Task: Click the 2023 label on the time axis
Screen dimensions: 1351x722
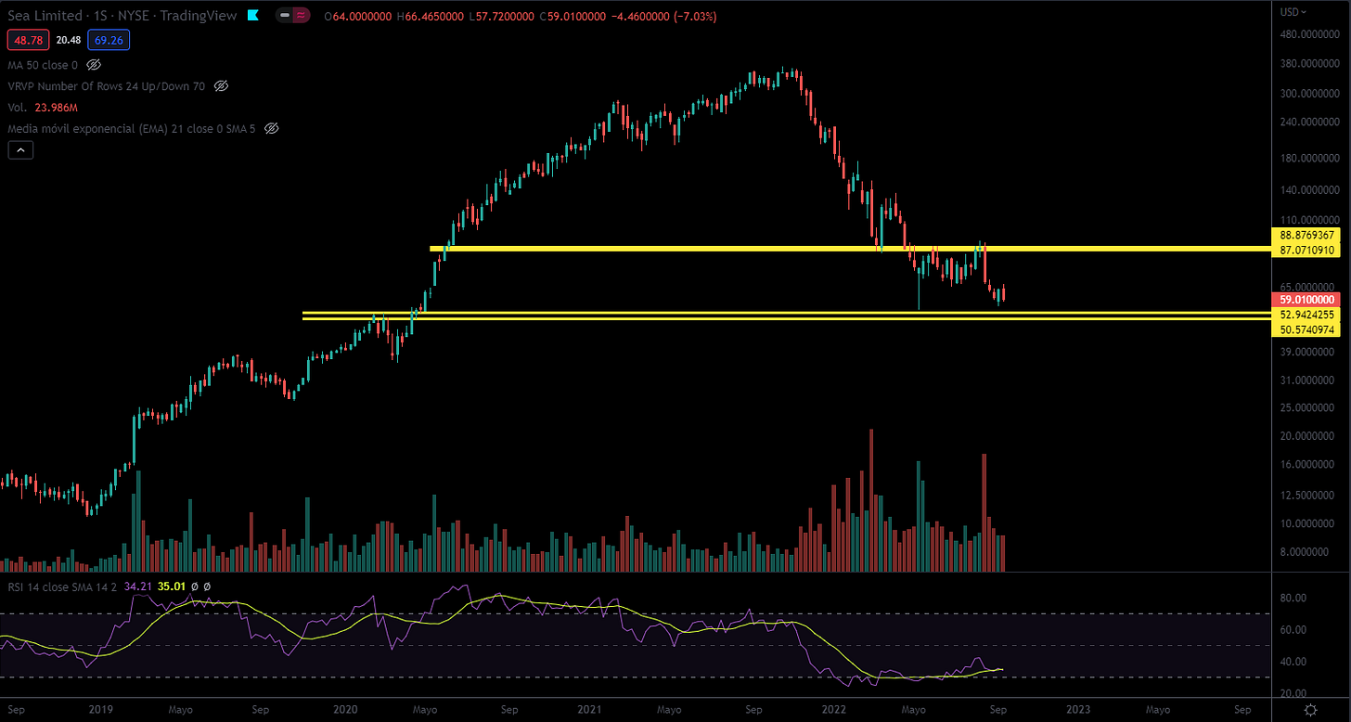Action: click(x=1078, y=710)
